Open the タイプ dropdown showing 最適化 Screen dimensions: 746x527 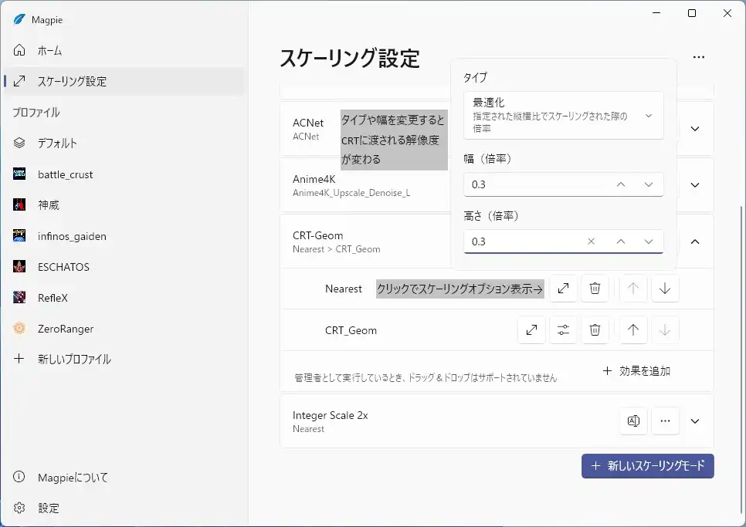(564, 116)
